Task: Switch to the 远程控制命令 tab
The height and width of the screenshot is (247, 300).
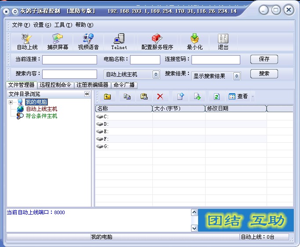Action: point(55,85)
